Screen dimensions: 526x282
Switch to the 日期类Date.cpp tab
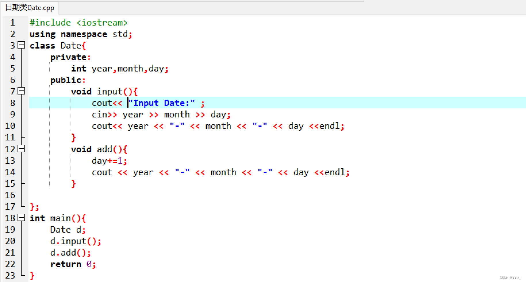[29, 8]
